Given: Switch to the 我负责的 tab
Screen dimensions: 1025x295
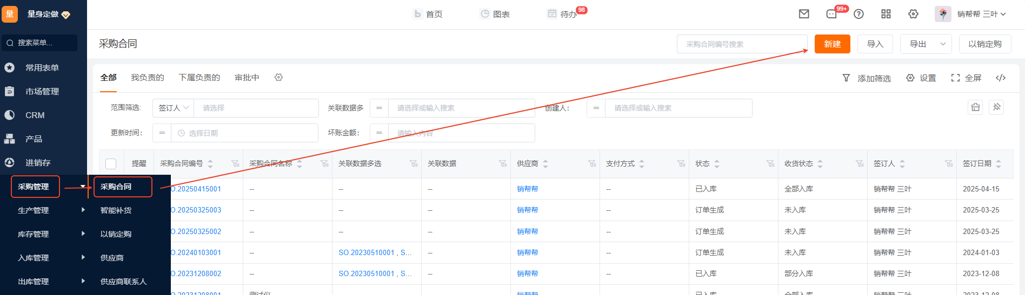Looking at the screenshot, I should (x=147, y=78).
